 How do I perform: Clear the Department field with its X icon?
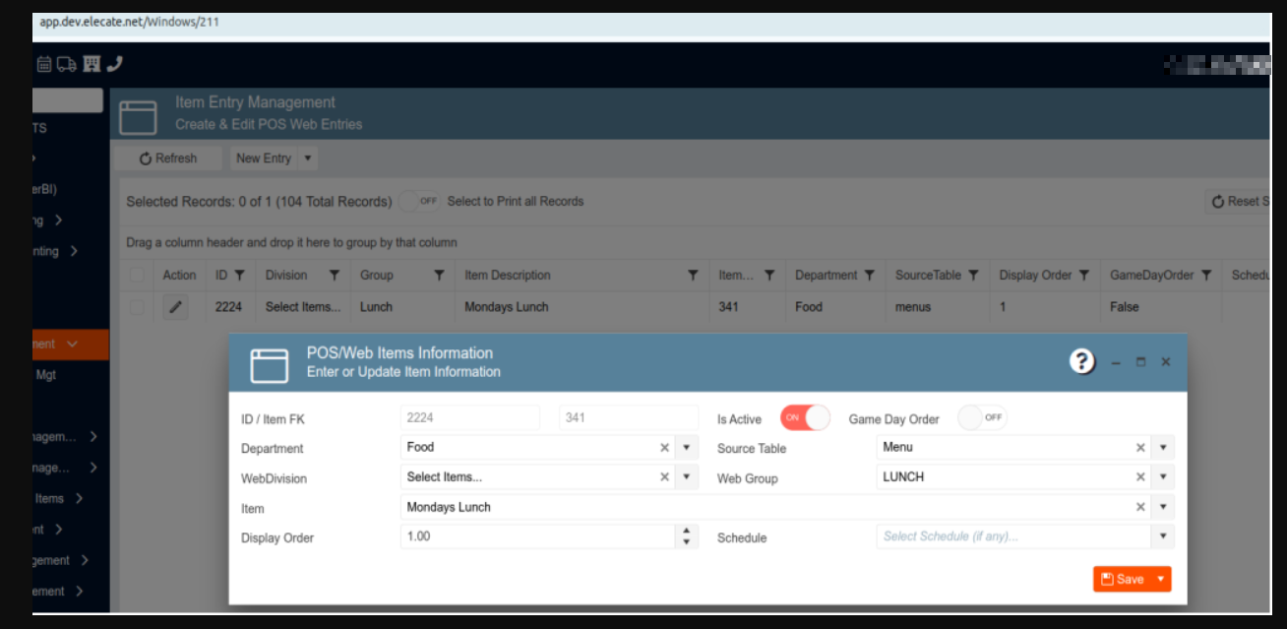pyautogui.click(x=664, y=448)
